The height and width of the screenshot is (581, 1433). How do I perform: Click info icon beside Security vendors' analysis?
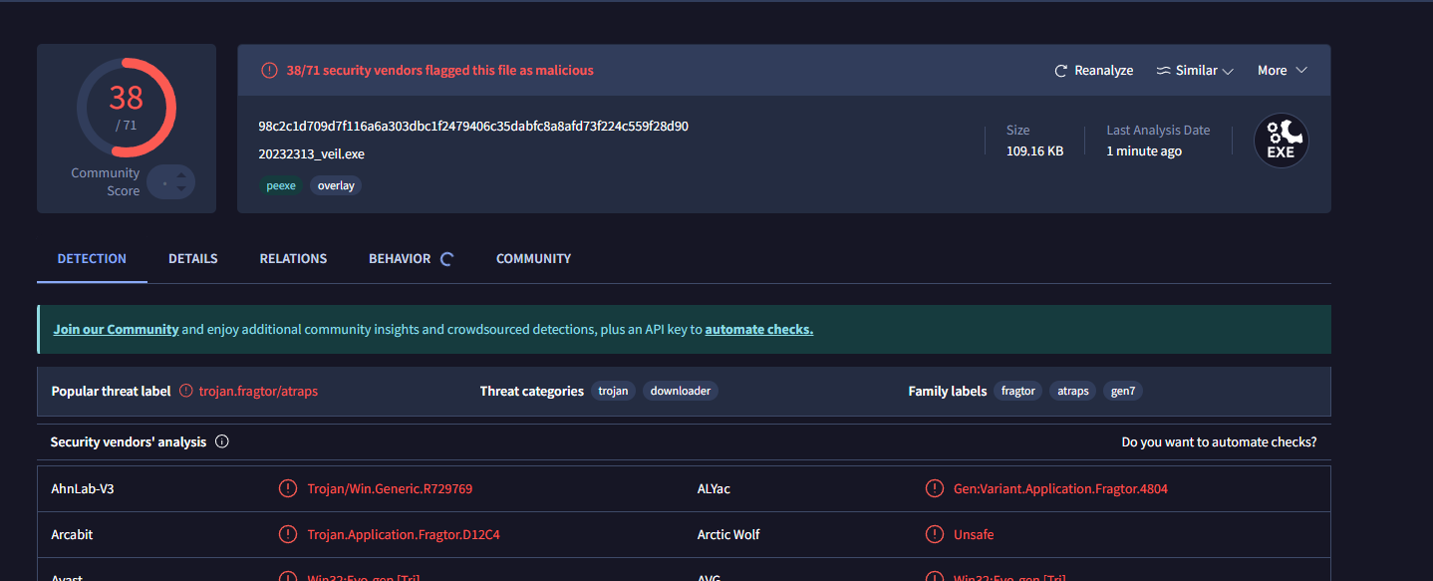coord(222,441)
